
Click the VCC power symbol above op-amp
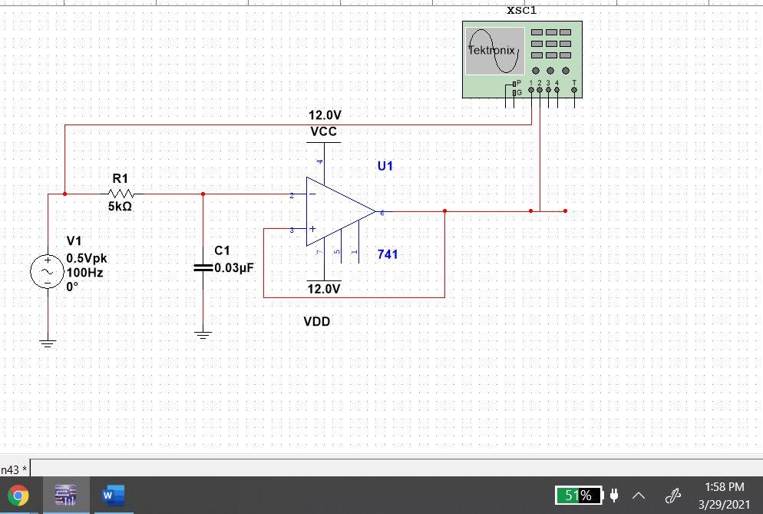324,143
